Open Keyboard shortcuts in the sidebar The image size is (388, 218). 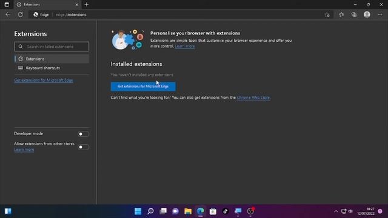click(x=52, y=68)
